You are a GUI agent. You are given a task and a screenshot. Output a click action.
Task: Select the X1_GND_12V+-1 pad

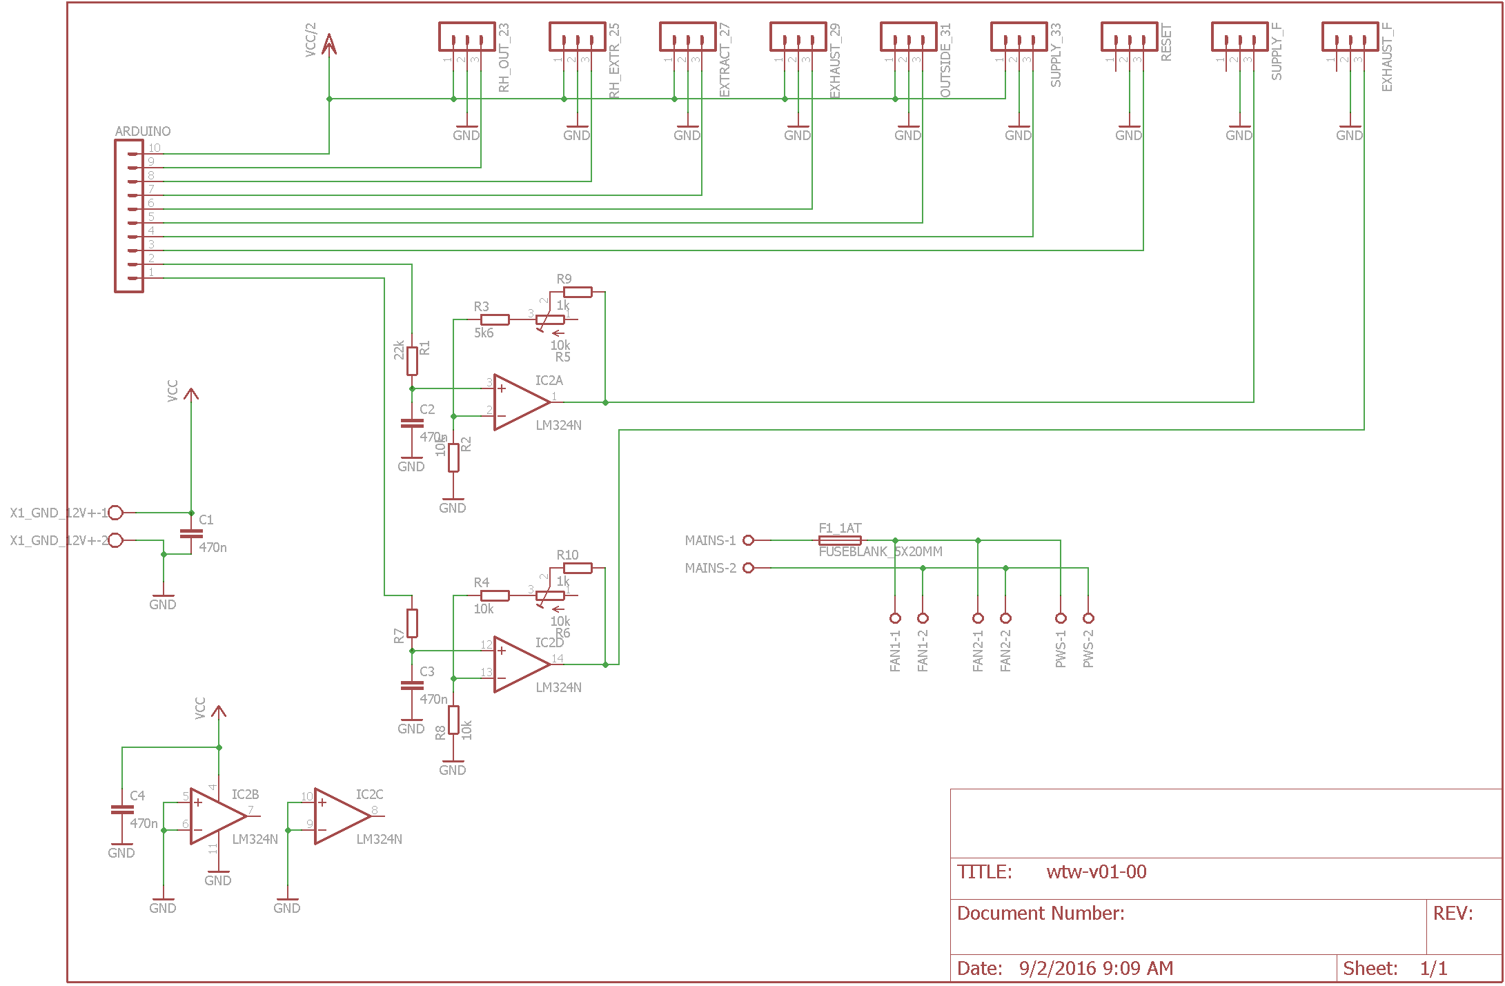tap(116, 513)
